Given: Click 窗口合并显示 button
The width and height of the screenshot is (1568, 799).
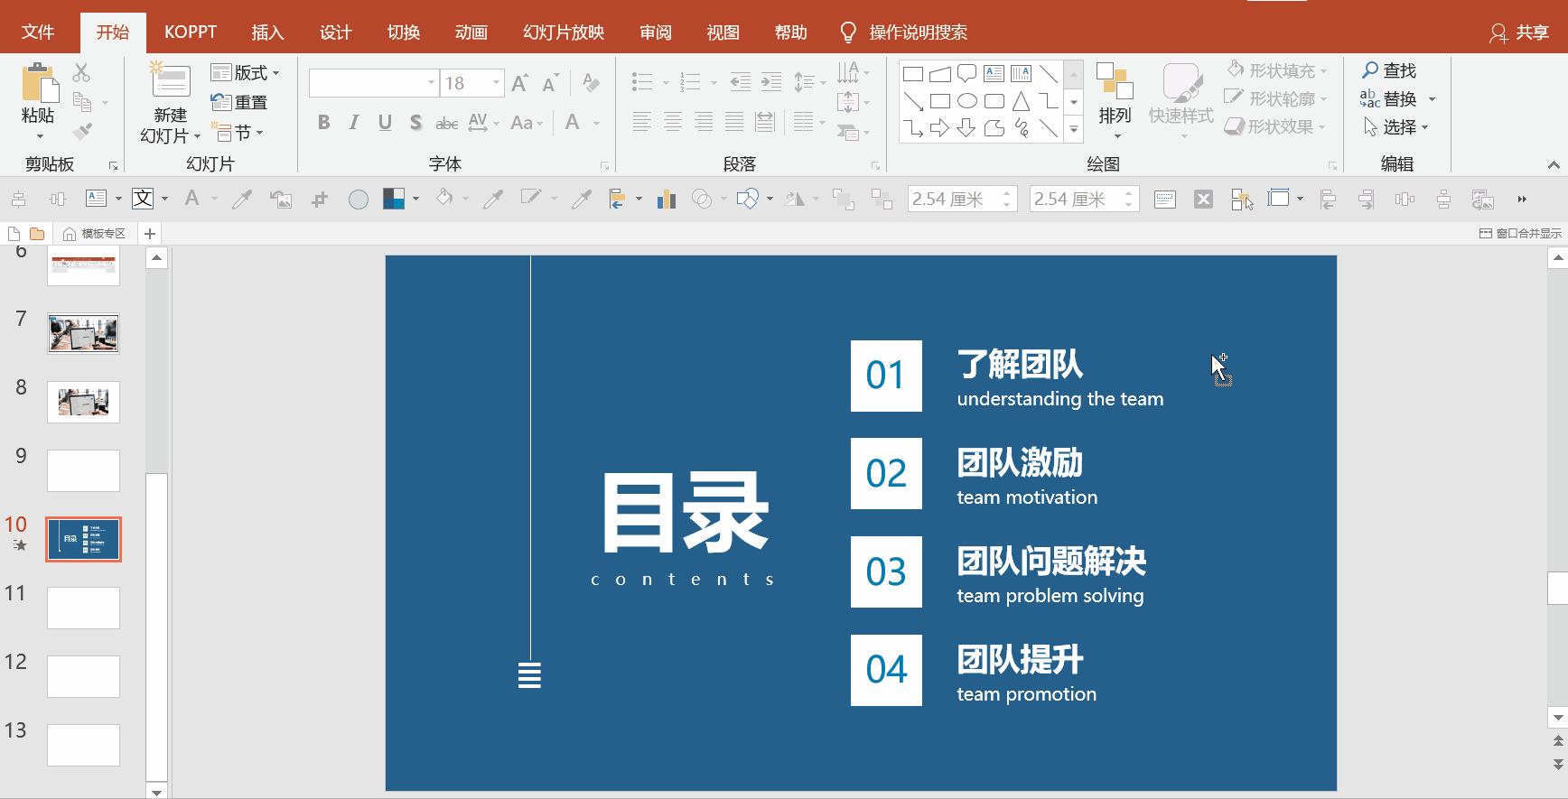Looking at the screenshot, I should (1519, 233).
